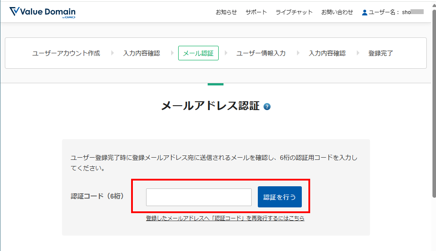Go to お問い合わせ in the header
Viewport: 436px width, 251px height.
(337, 12)
